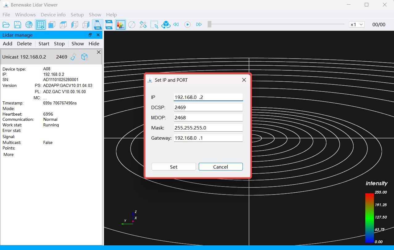Click the save floppy disk icon
This screenshot has height=250, width=394.
pos(18,25)
